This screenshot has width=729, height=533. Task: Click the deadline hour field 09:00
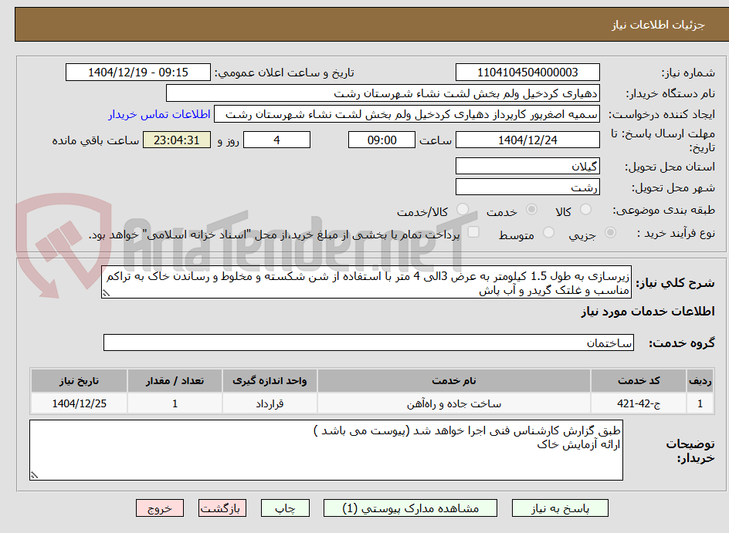(x=381, y=140)
